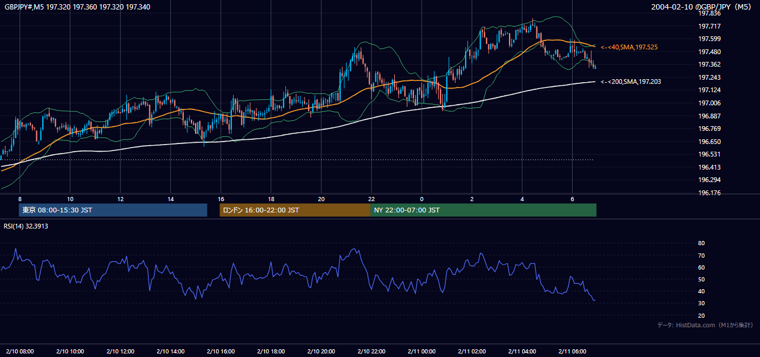This screenshot has height=357, width=760.
Task: Click the bottom date label 2/11 04:00
Action: 523,351
